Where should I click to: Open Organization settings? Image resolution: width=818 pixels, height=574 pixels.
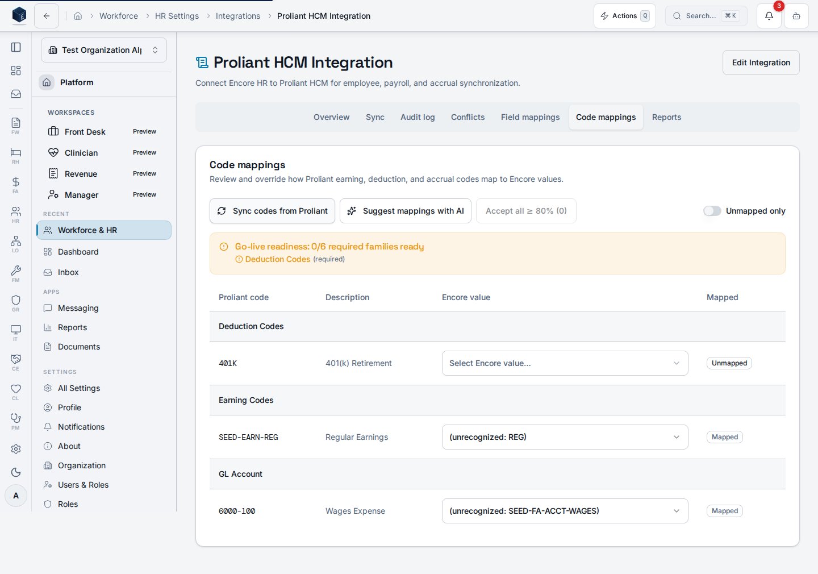point(104,465)
